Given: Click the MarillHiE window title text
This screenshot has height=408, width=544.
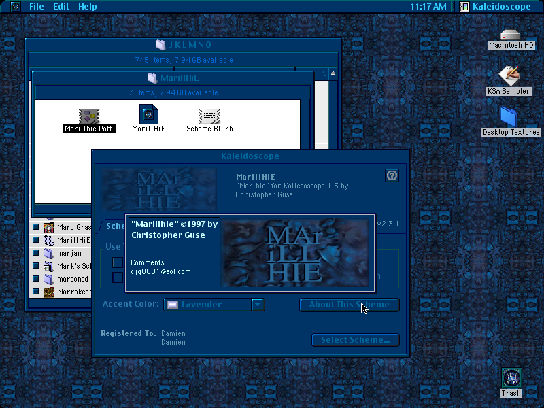Looking at the screenshot, I should point(180,78).
